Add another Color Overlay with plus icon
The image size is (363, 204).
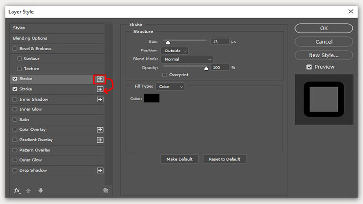(100, 130)
